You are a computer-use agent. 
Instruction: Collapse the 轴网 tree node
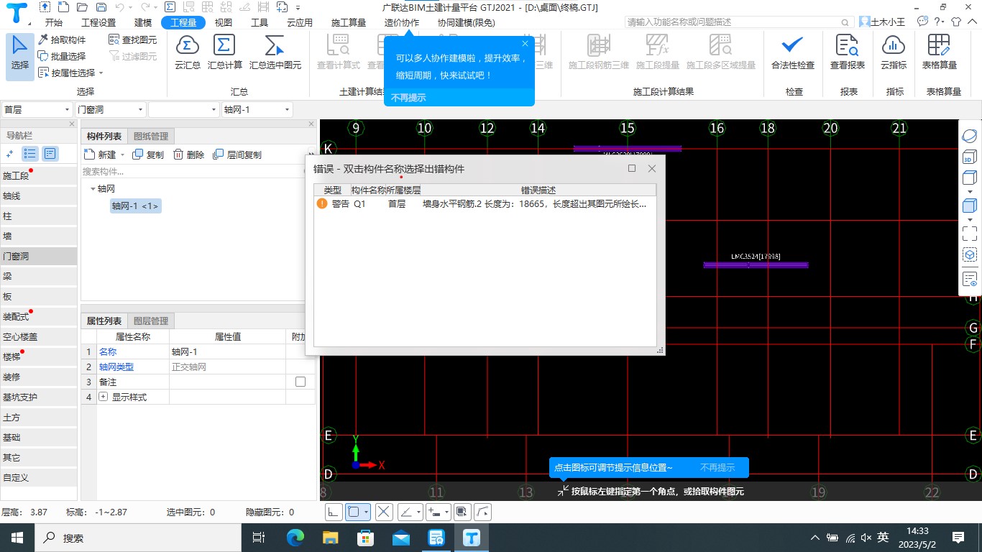[x=93, y=189]
